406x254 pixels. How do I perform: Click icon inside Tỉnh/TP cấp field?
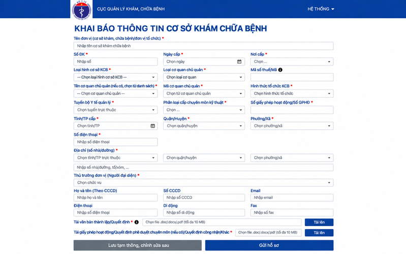[153, 126]
